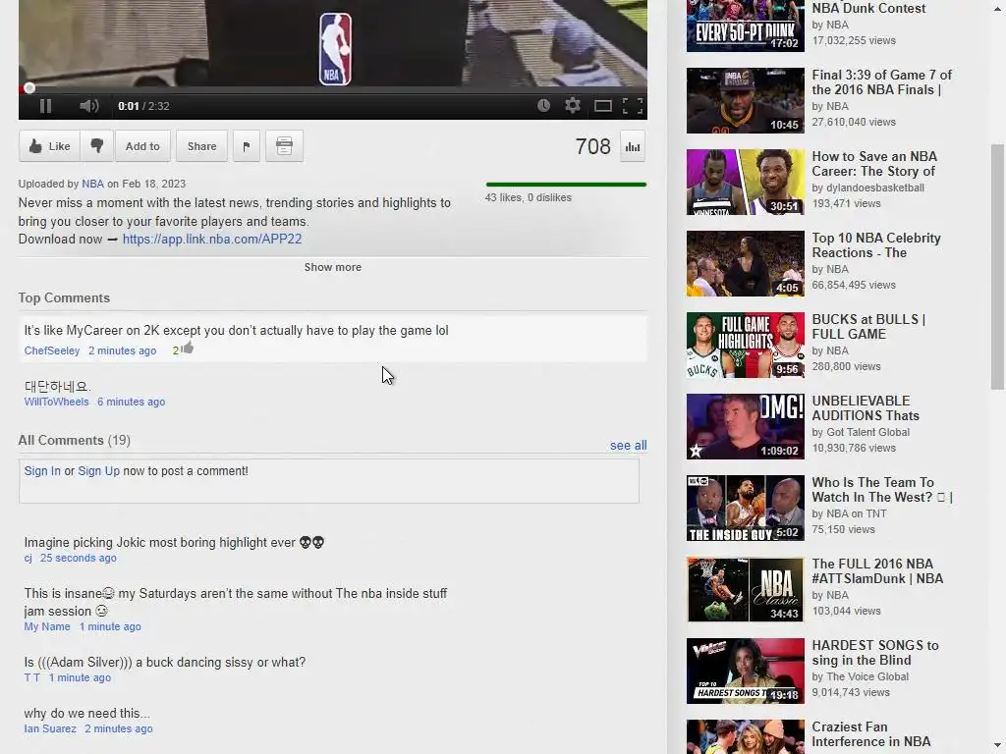Click title 'Who Is The Team To Watch'
Image resolution: width=1006 pixels, height=754 pixels.
(881, 490)
